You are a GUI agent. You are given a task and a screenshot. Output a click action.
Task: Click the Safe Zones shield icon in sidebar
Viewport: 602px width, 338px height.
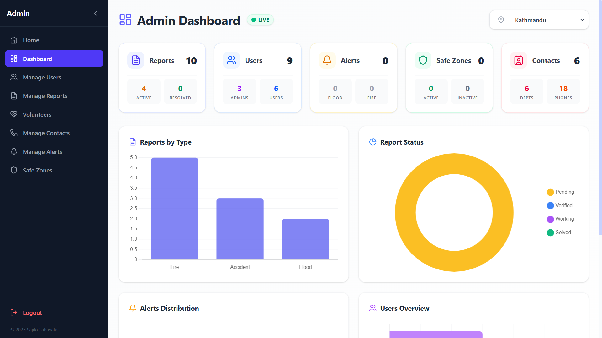pyautogui.click(x=14, y=170)
